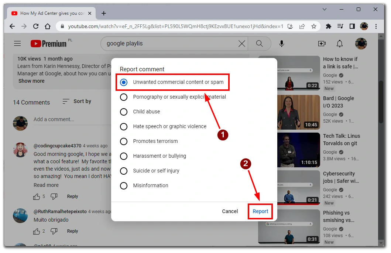Confirm with the Report button

click(x=260, y=211)
